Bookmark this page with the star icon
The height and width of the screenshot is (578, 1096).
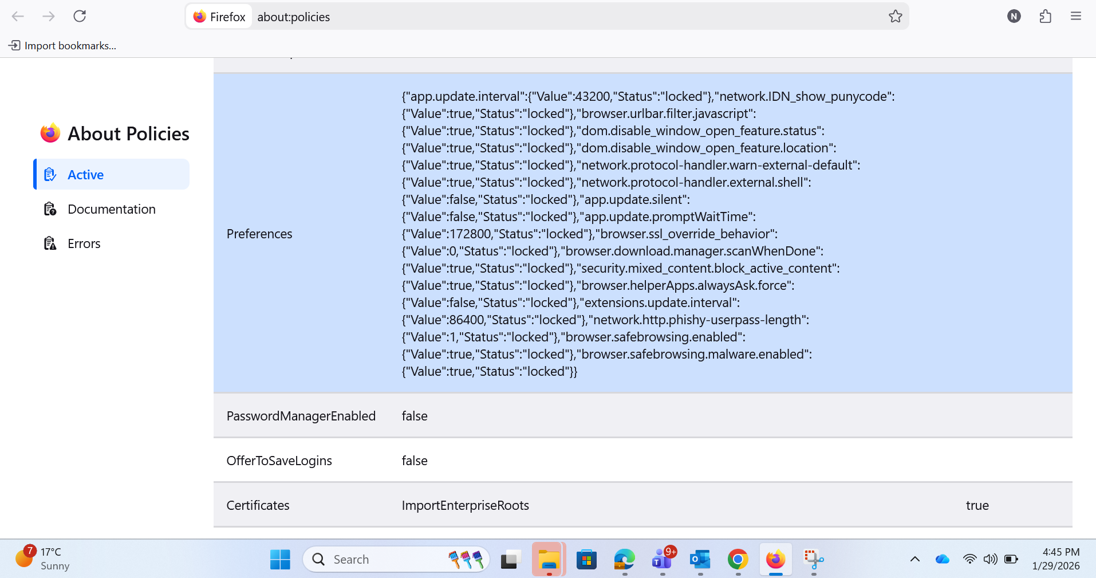pyautogui.click(x=895, y=17)
